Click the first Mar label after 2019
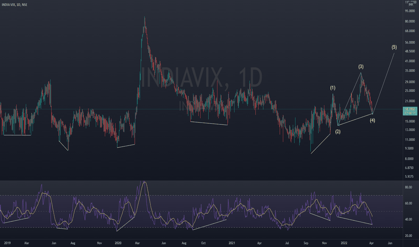Image resolution: width=419 pixels, height=247 pixels. coord(27,243)
